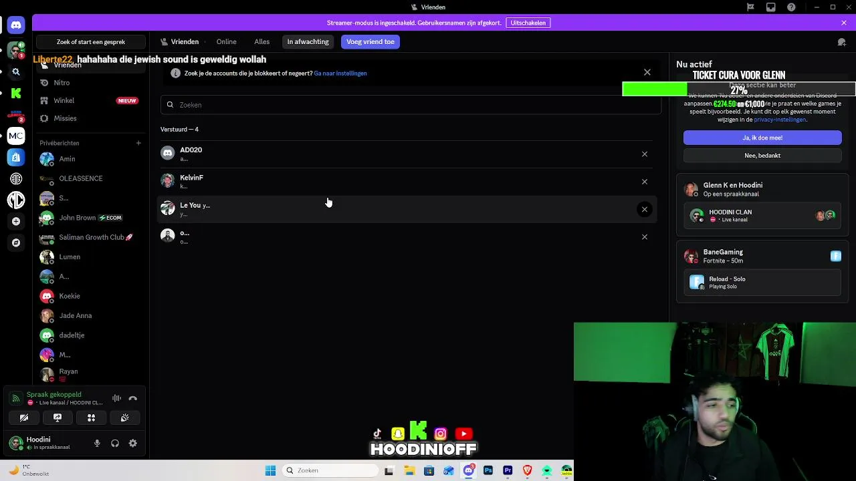Open the Vrienden sidebar entry
856x481 pixels.
point(90,65)
